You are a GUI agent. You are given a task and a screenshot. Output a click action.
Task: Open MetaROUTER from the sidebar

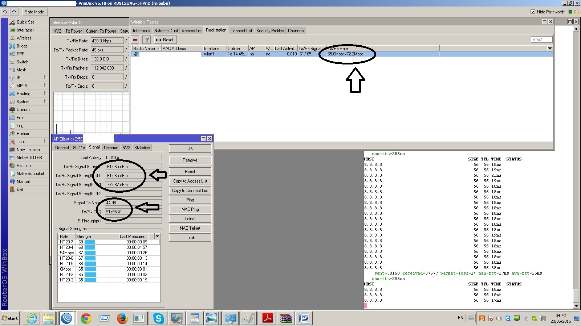click(x=29, y=158)
